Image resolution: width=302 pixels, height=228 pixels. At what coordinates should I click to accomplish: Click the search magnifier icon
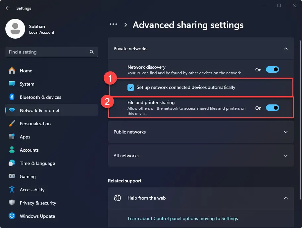[x=92, y=52]
